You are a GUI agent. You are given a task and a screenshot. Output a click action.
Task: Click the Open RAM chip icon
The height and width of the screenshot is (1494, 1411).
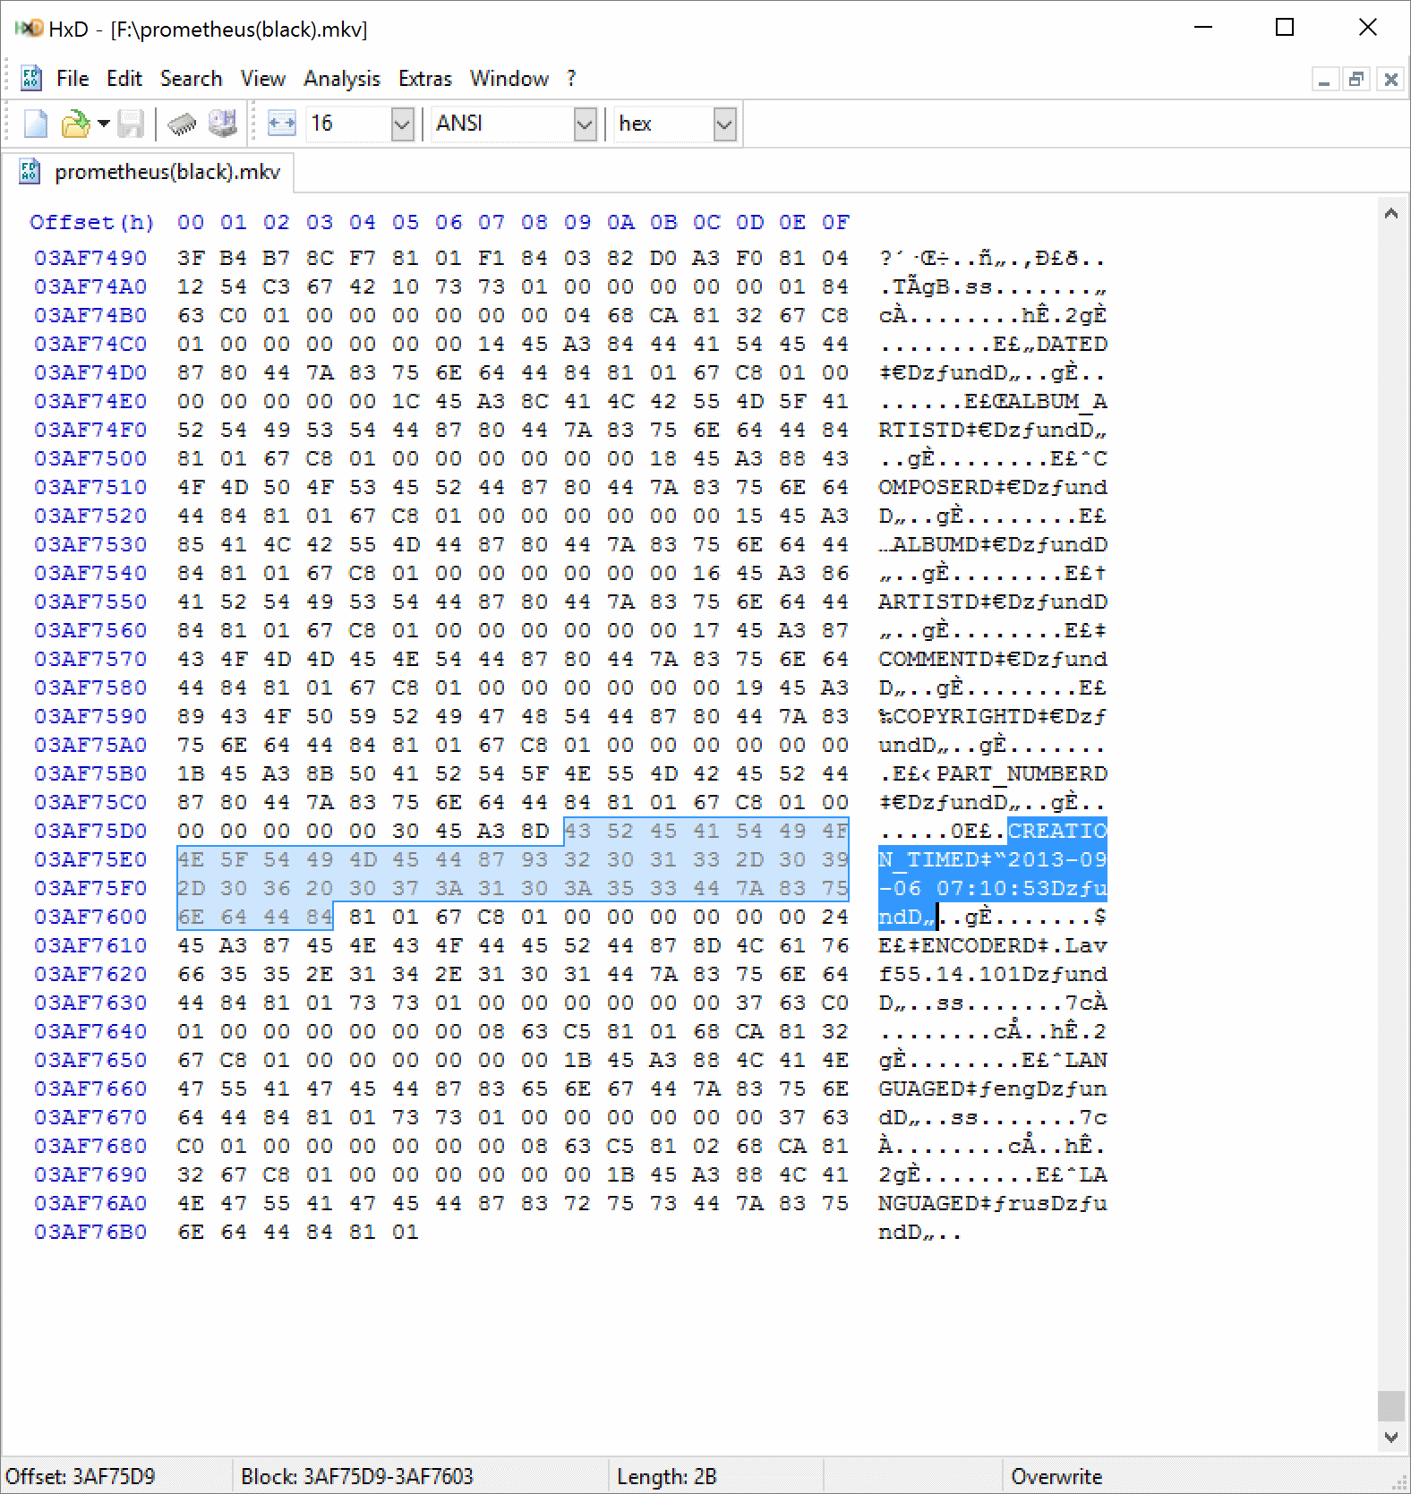pyautogui.click(x=182, y=124)
